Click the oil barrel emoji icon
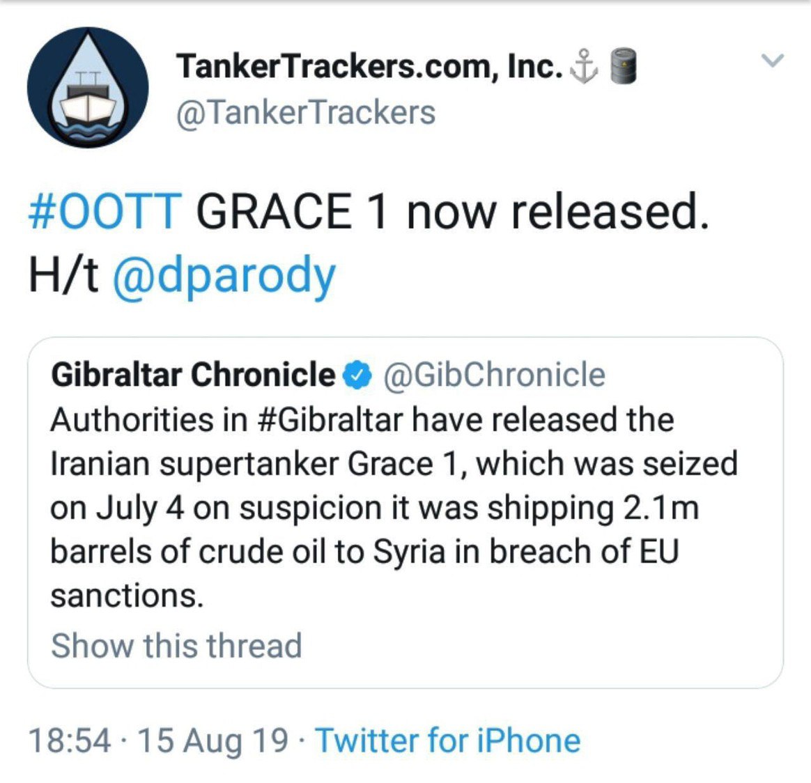 click(624, 67)
